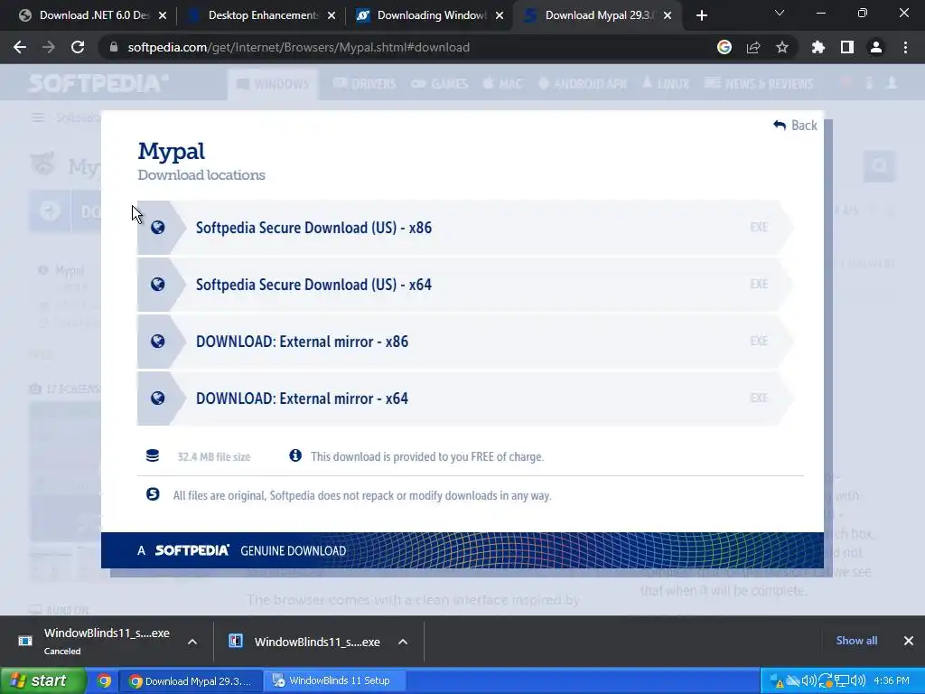Viewport: 925px width, 694px height.
Task: Click Show all downloads
Action: tap(856, 641)
